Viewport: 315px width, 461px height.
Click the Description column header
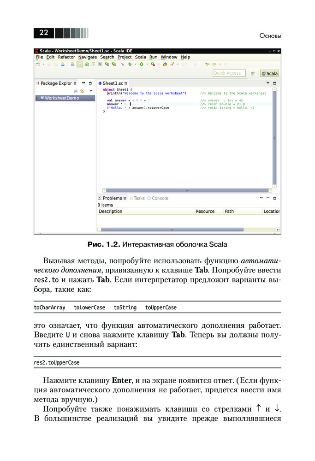coord(146,211)
